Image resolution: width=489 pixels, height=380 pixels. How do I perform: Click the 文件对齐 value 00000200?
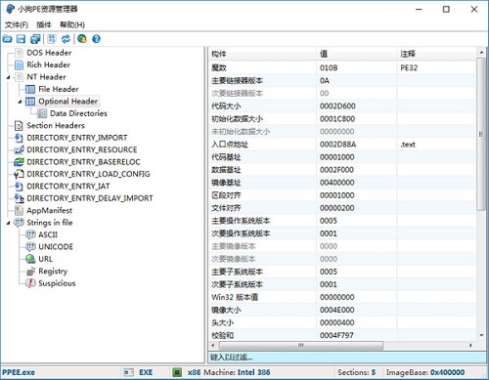point(337,208)
